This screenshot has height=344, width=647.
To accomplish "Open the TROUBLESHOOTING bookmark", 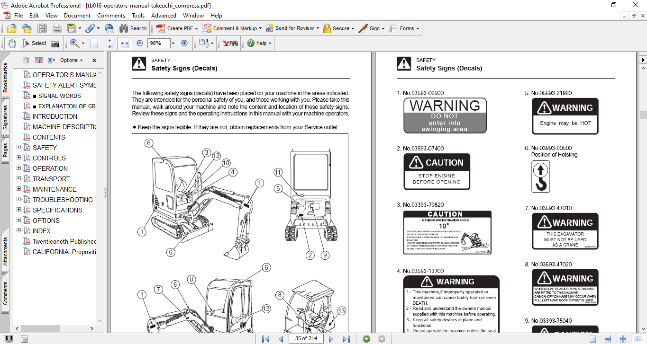I will coord(63,200).
